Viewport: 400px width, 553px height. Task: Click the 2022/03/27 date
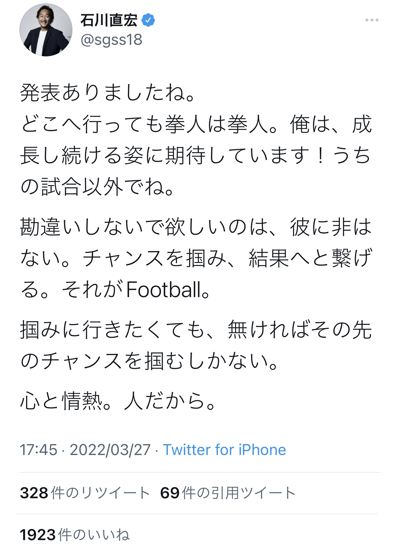[x=110, y=450]
